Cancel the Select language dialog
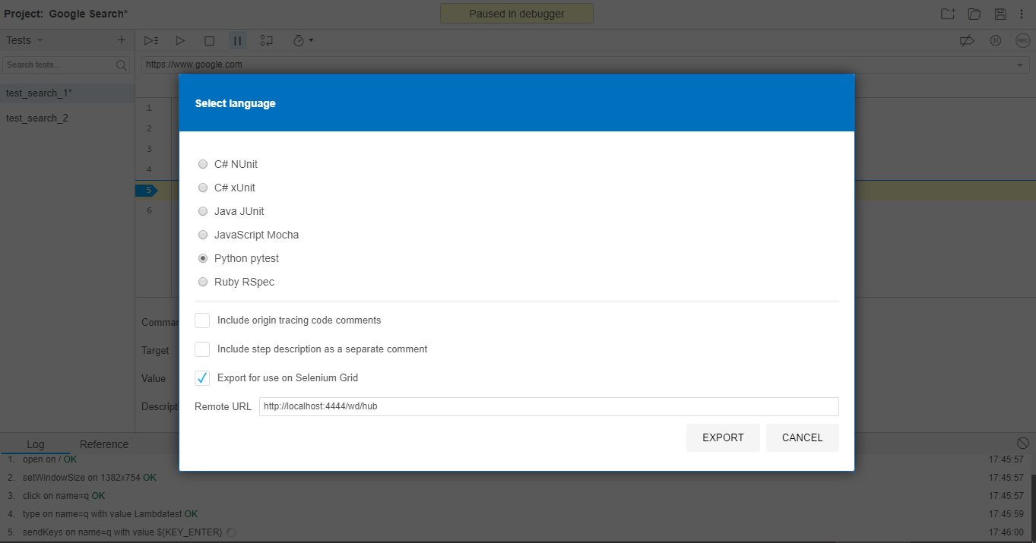 (802, 437)
